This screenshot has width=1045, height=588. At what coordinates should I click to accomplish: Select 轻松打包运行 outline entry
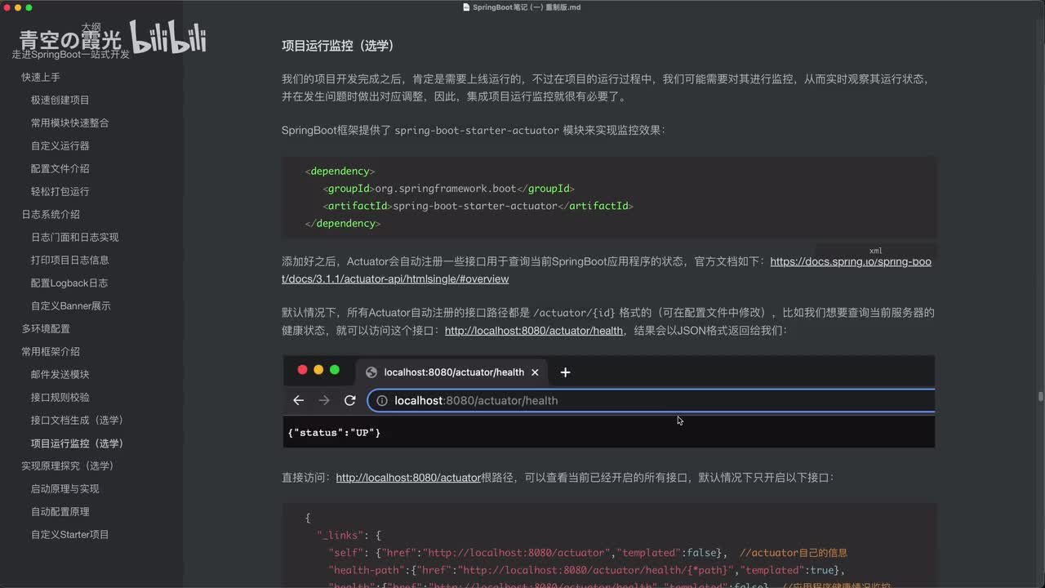point(60,191)
